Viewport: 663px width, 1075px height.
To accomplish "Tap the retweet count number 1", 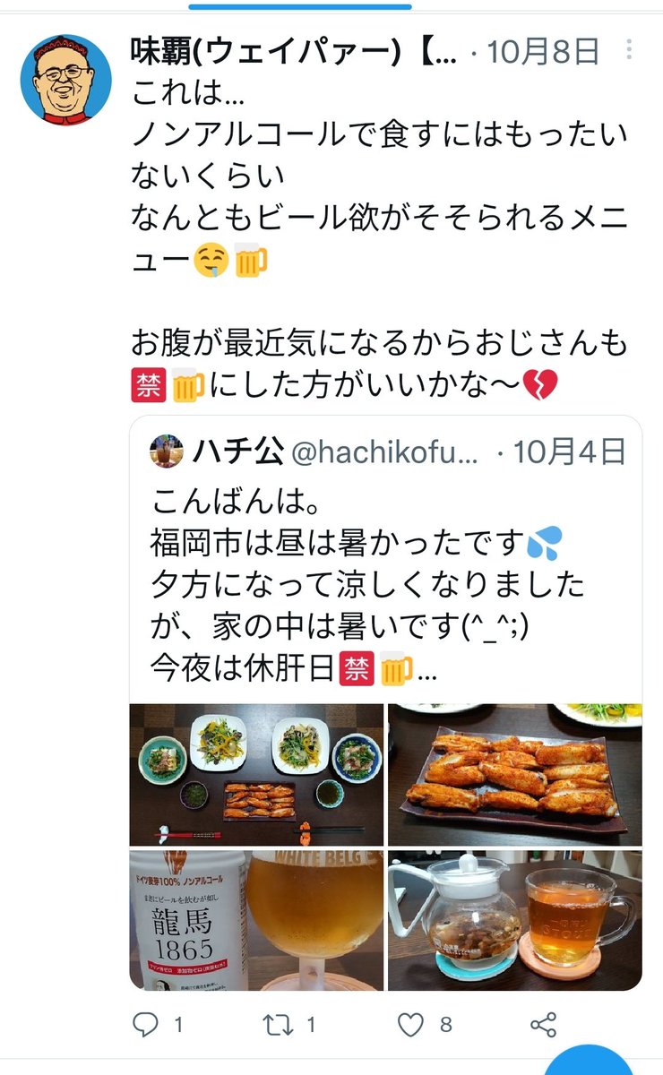I will coord(311,1025).
